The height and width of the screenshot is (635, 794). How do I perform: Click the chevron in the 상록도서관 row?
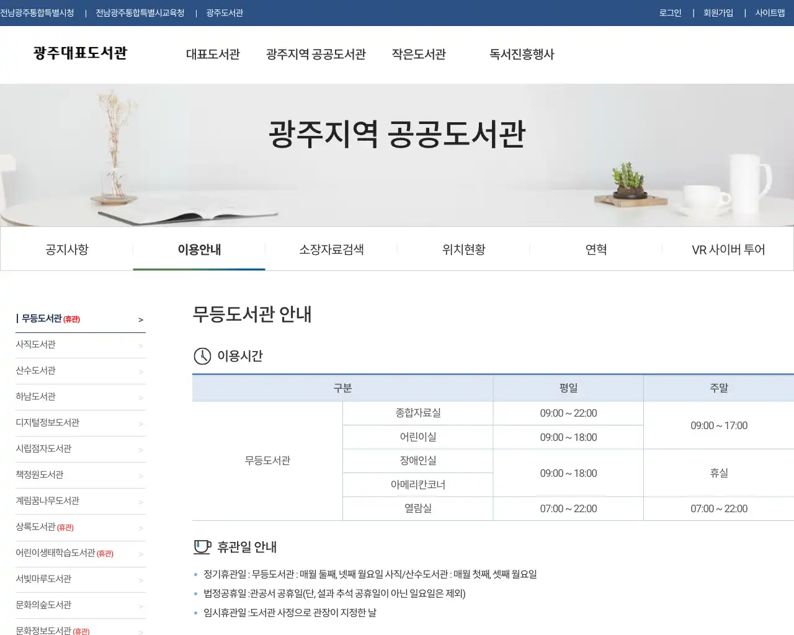pos(141,528)
